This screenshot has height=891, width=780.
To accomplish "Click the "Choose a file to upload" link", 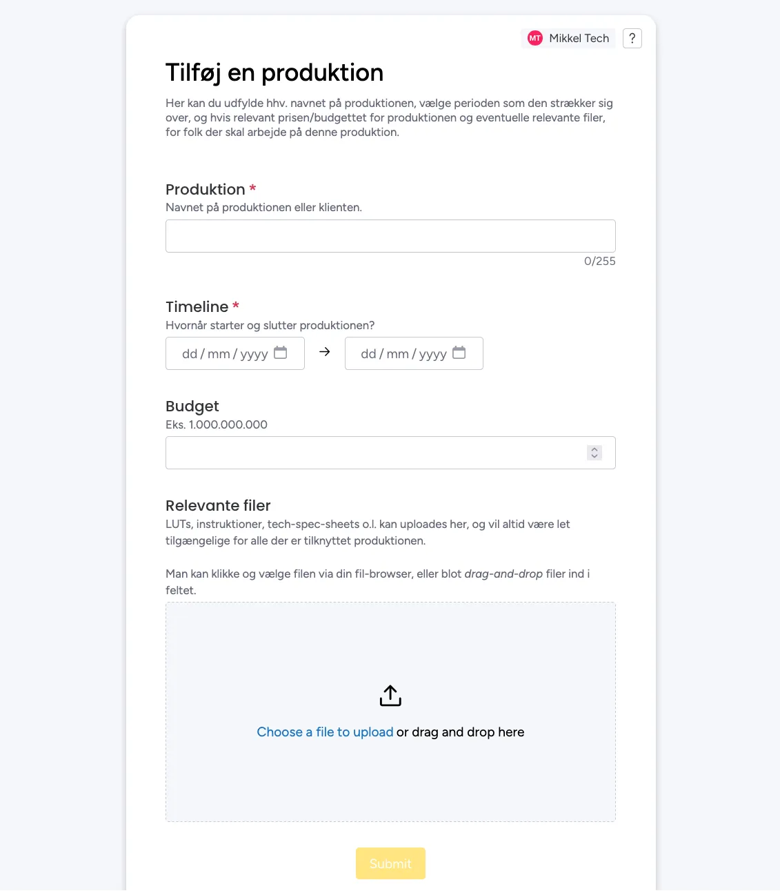I will point(325,732).
